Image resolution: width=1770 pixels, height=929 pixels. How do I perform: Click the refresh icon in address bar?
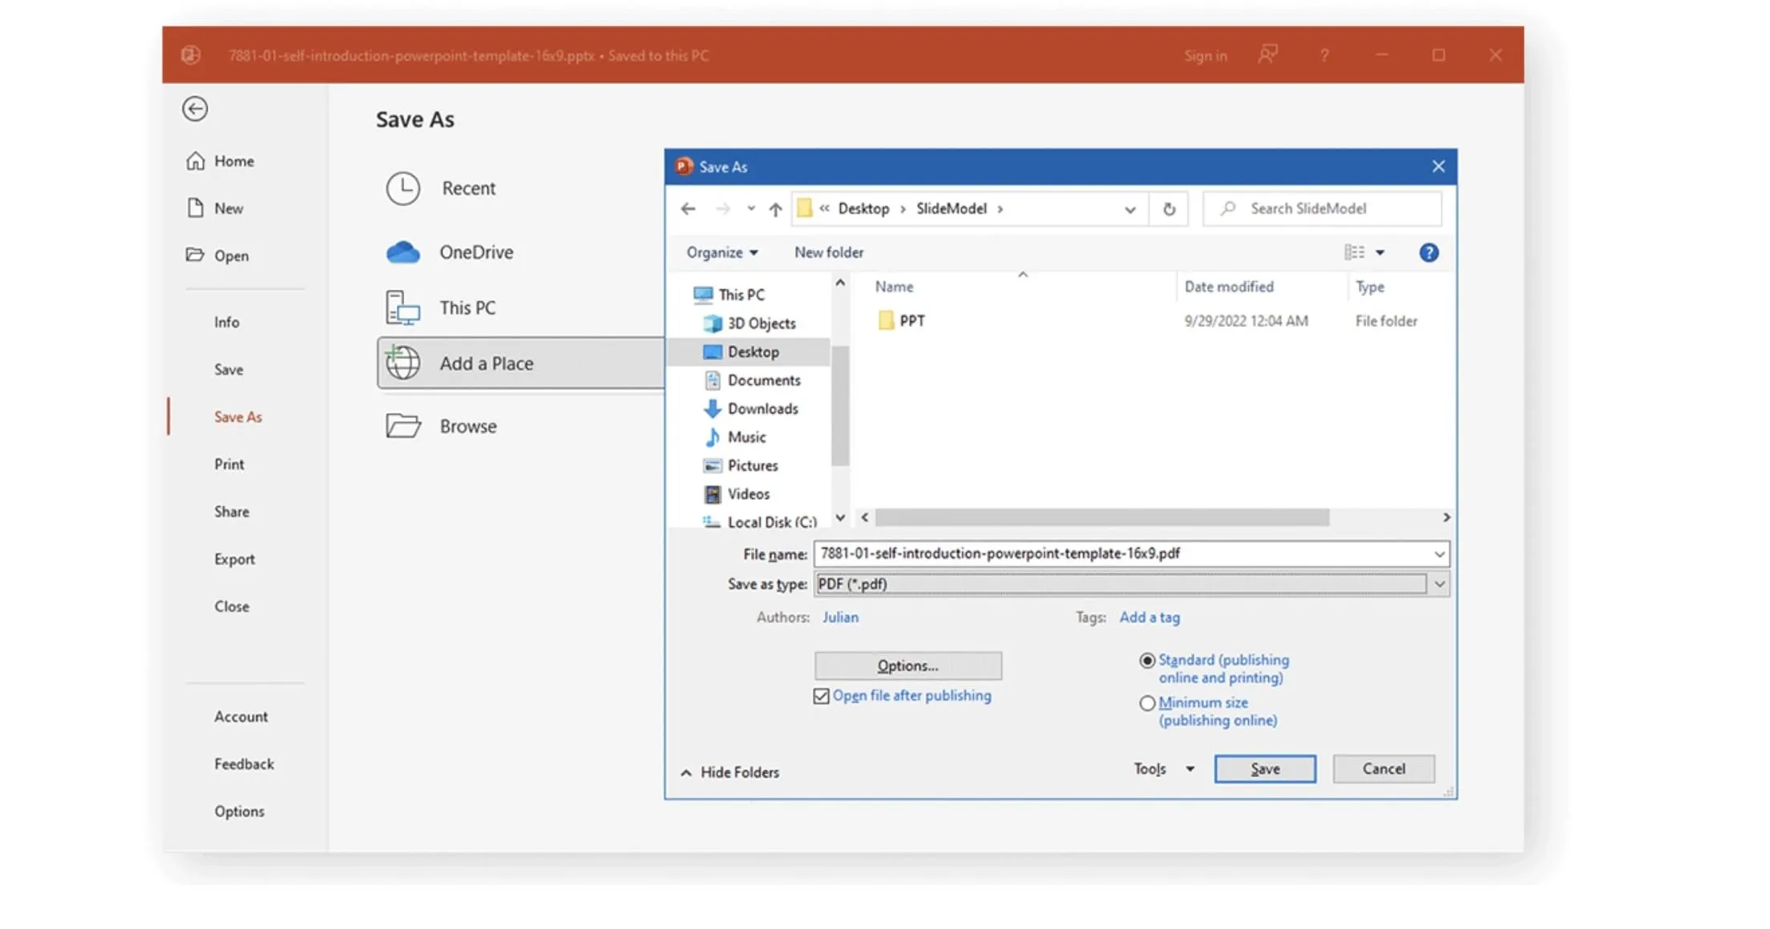pos(1169,209)
